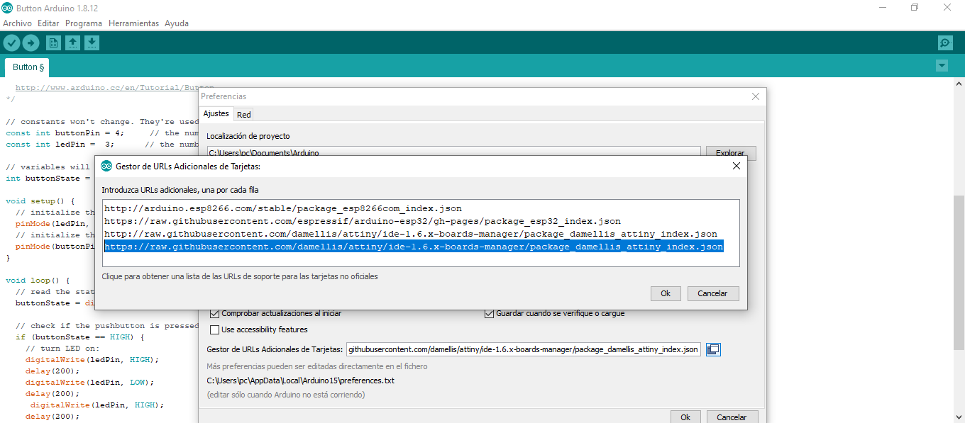Image resolution: width=965 pixels, height=423 pixels.
Task: Click the additional URLs editor window icon
Action: 713,349
